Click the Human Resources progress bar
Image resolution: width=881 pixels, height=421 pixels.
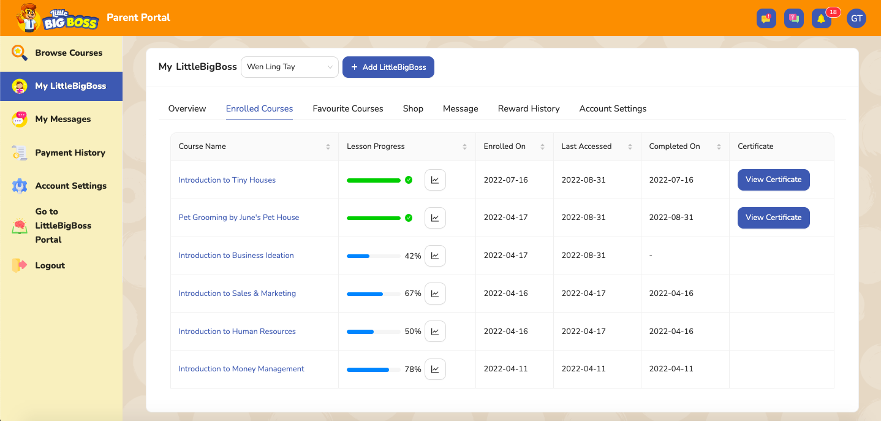[374, 332]
